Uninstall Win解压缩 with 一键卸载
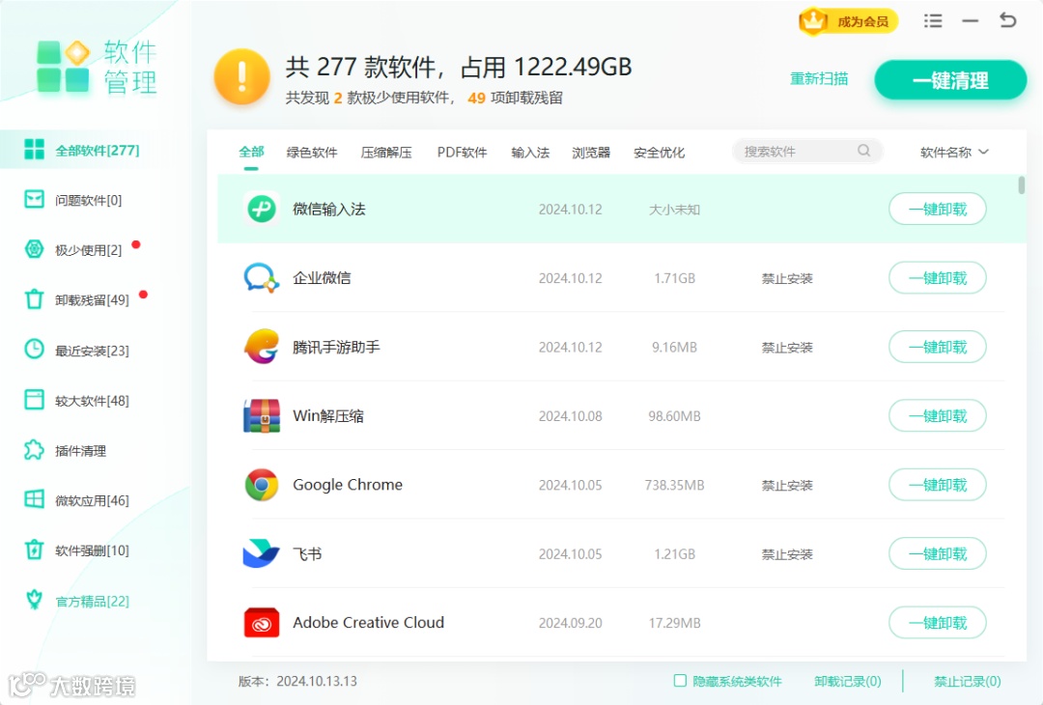1043x705 pixels. tap(937, 415)
